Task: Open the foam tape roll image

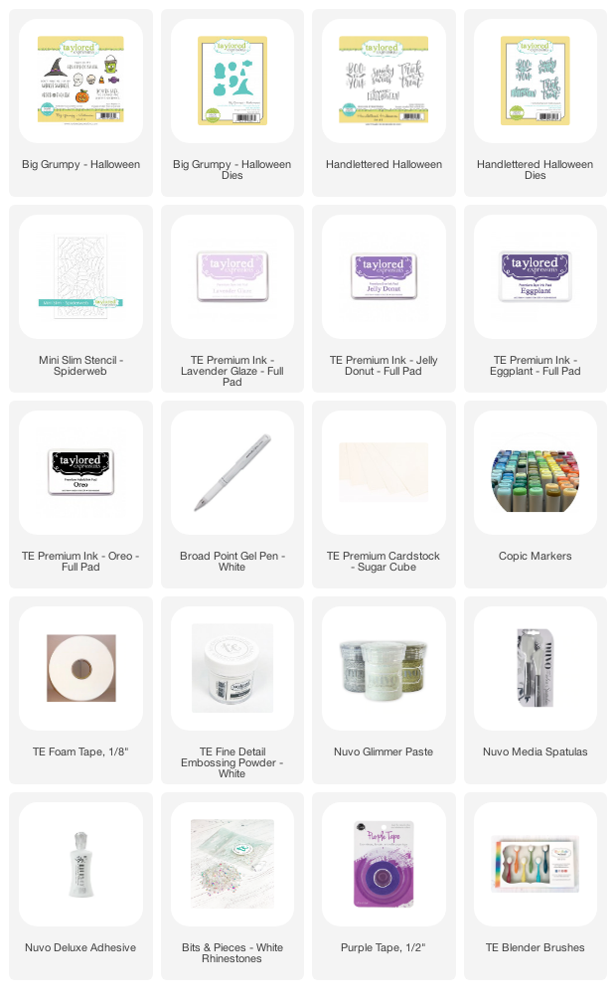Action: point(81,668)
